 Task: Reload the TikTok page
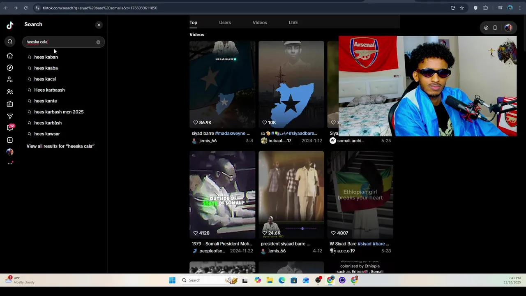25,8
